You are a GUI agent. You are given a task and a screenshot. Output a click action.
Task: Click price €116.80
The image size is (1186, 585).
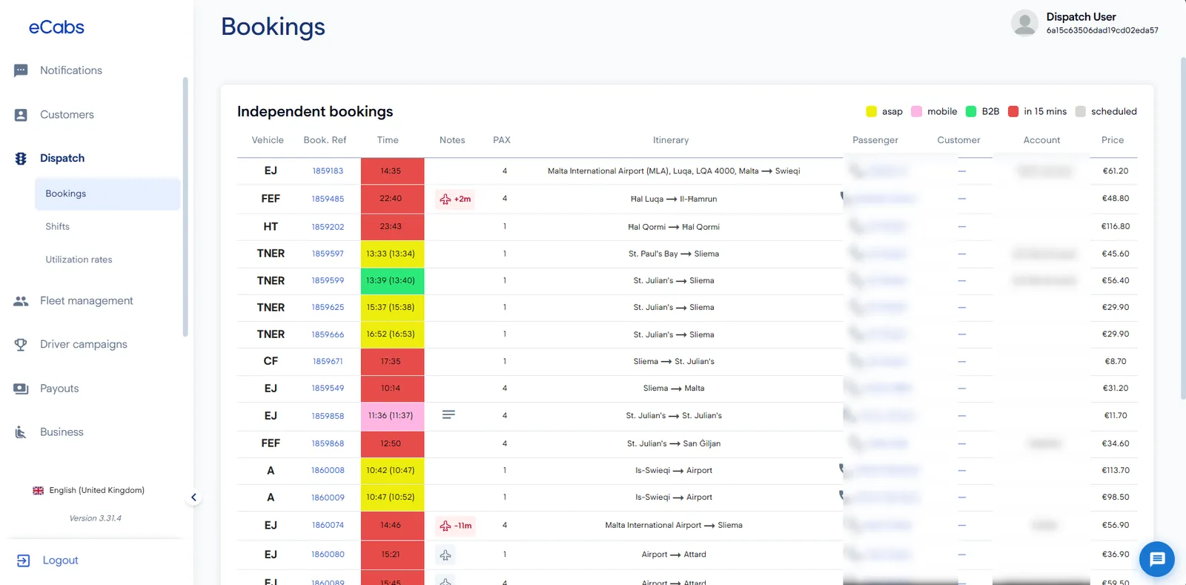tap(1116, 227)
